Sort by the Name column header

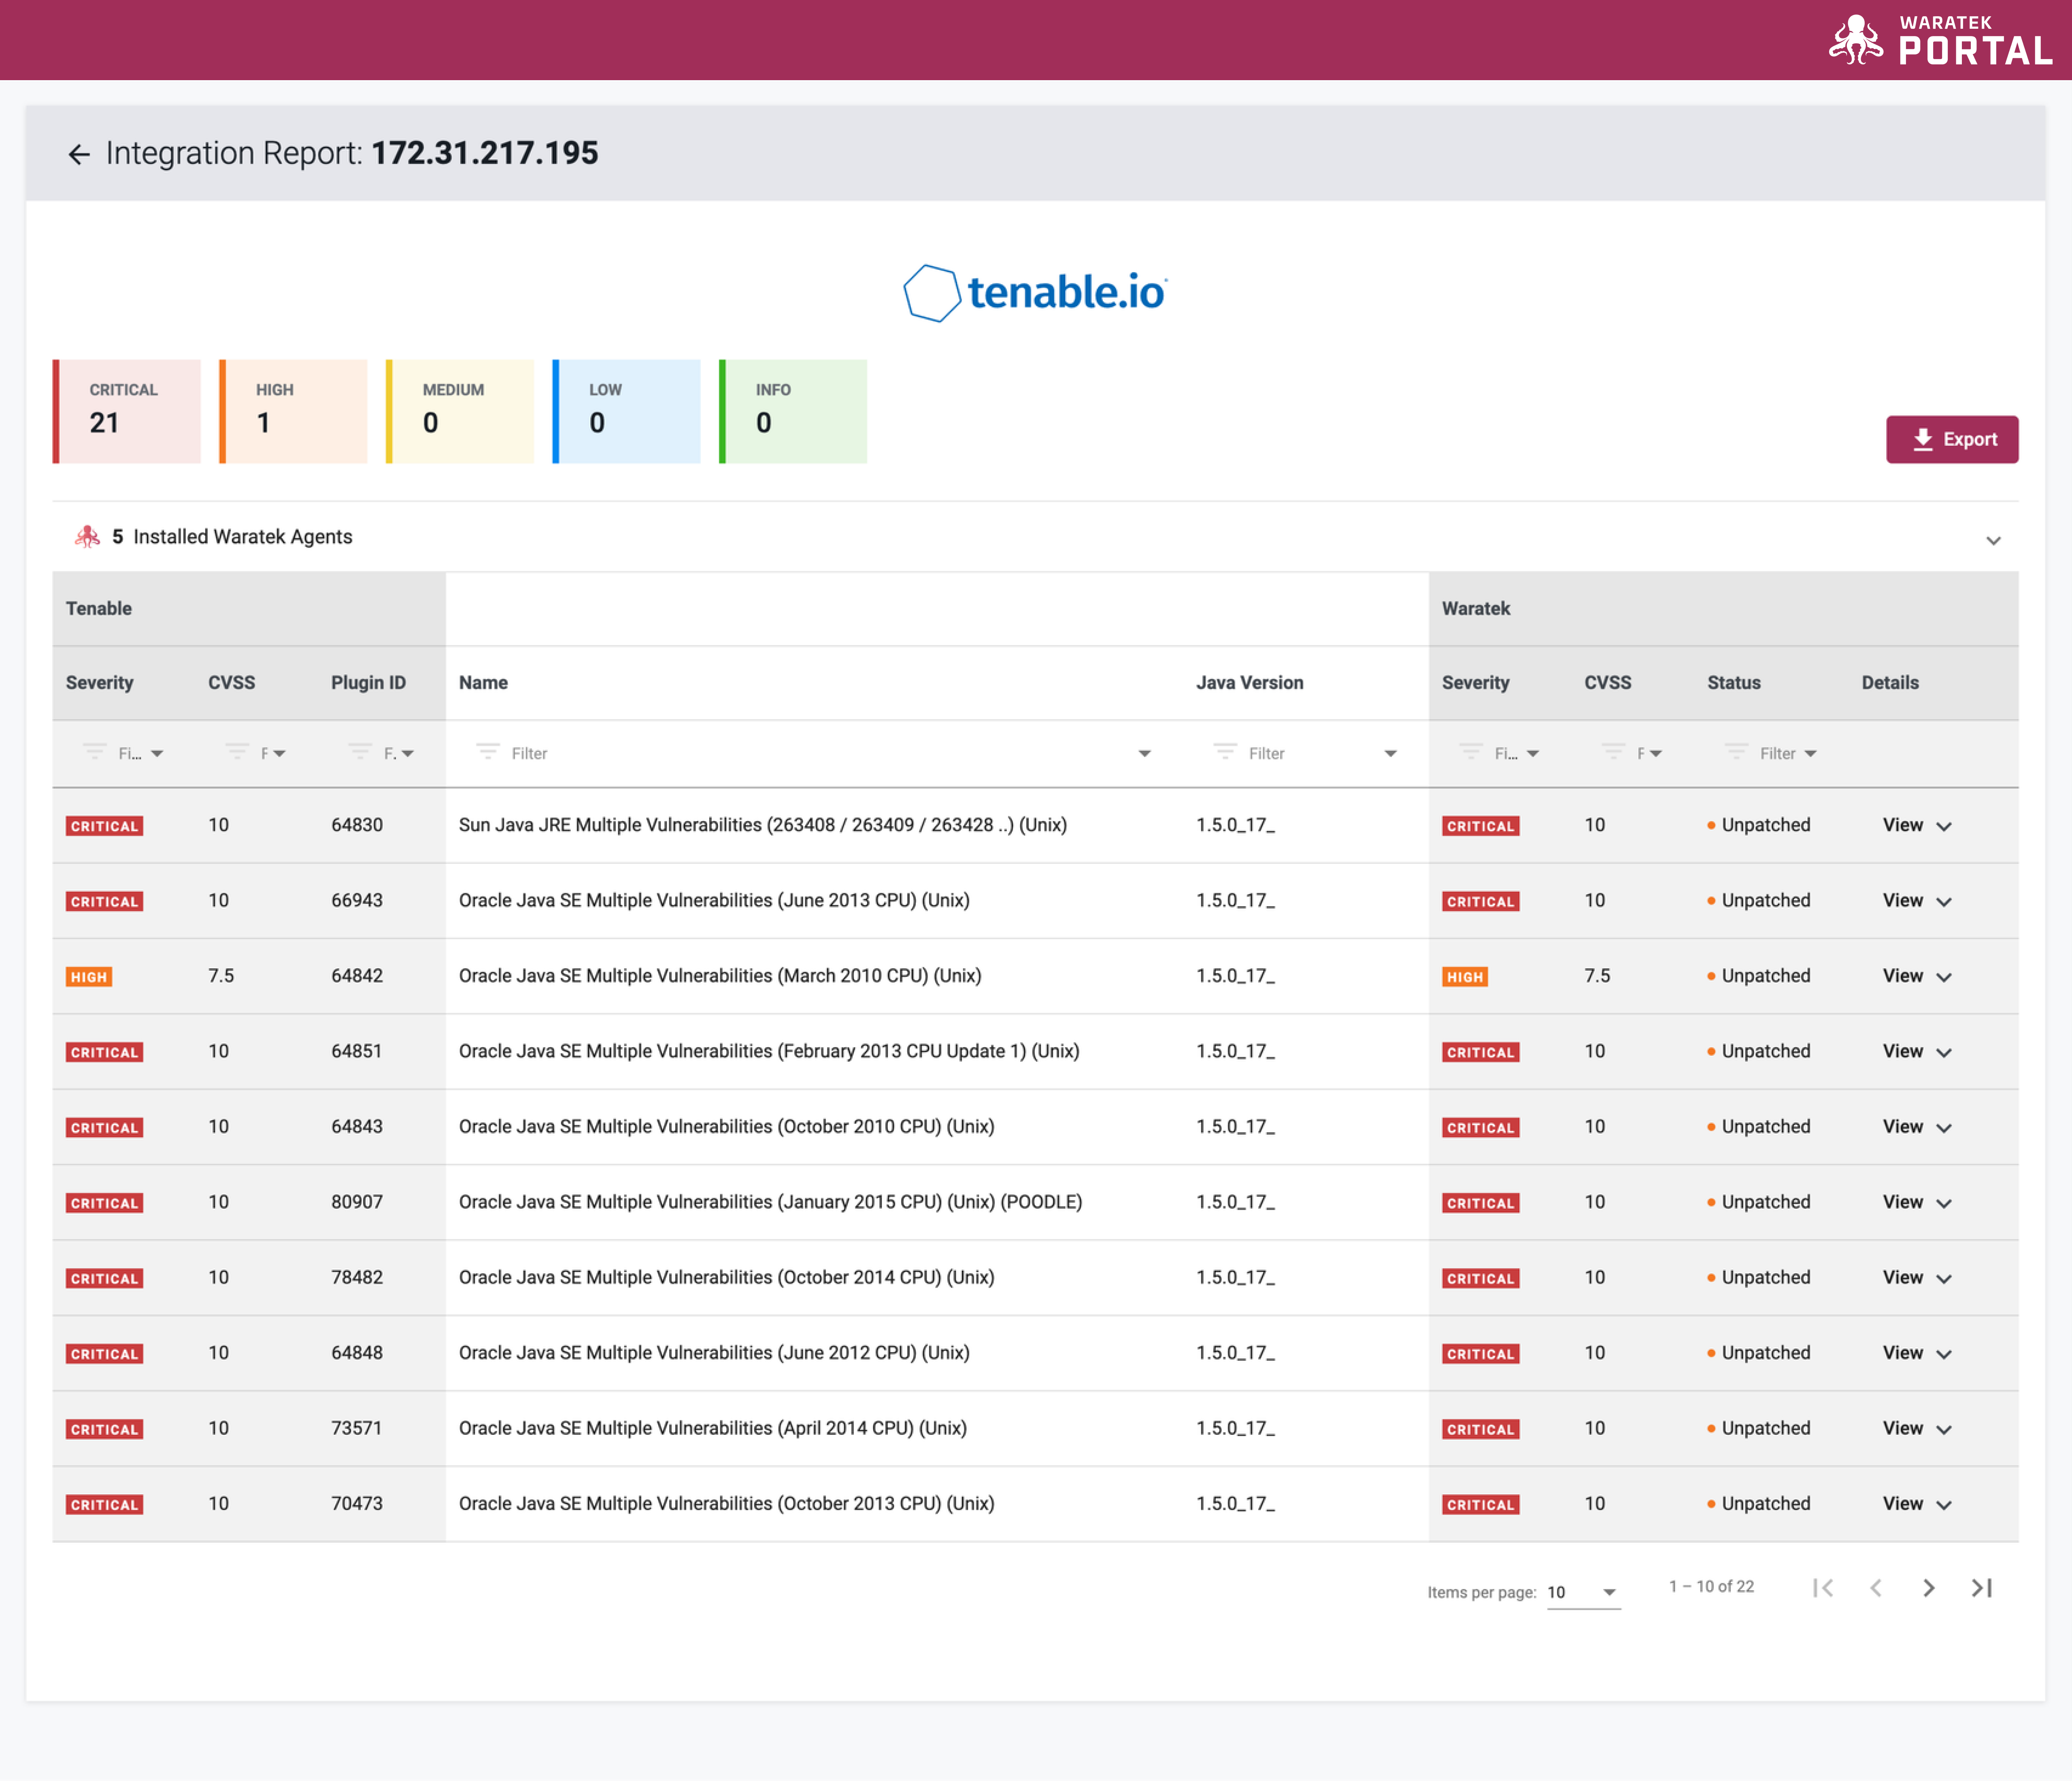483,683
